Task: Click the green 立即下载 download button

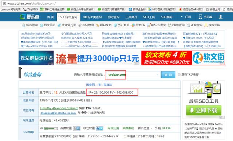Action: [204, 110]
